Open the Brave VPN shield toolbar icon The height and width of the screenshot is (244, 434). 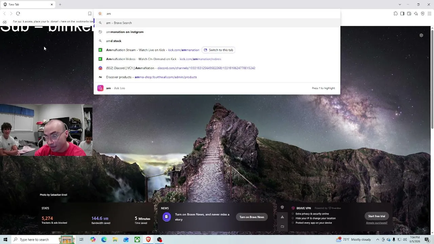pos(422,14)
